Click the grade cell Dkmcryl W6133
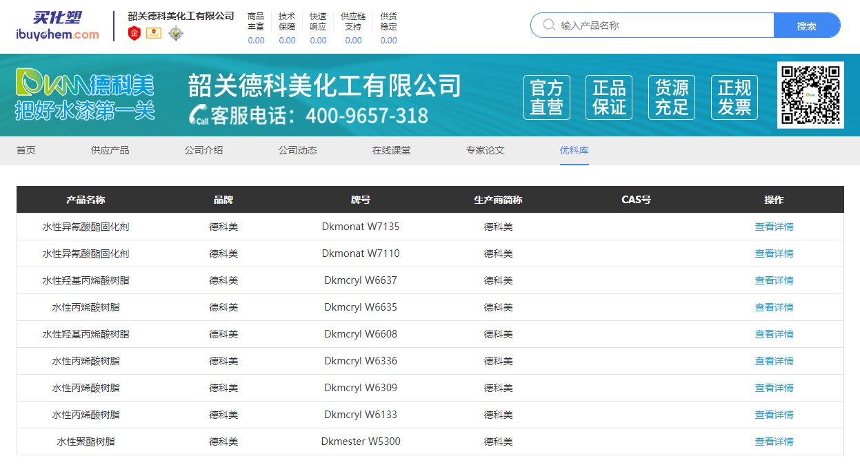The width and height of the screenshot is (860, 467). pyautogui.click(x=361, y=415)
